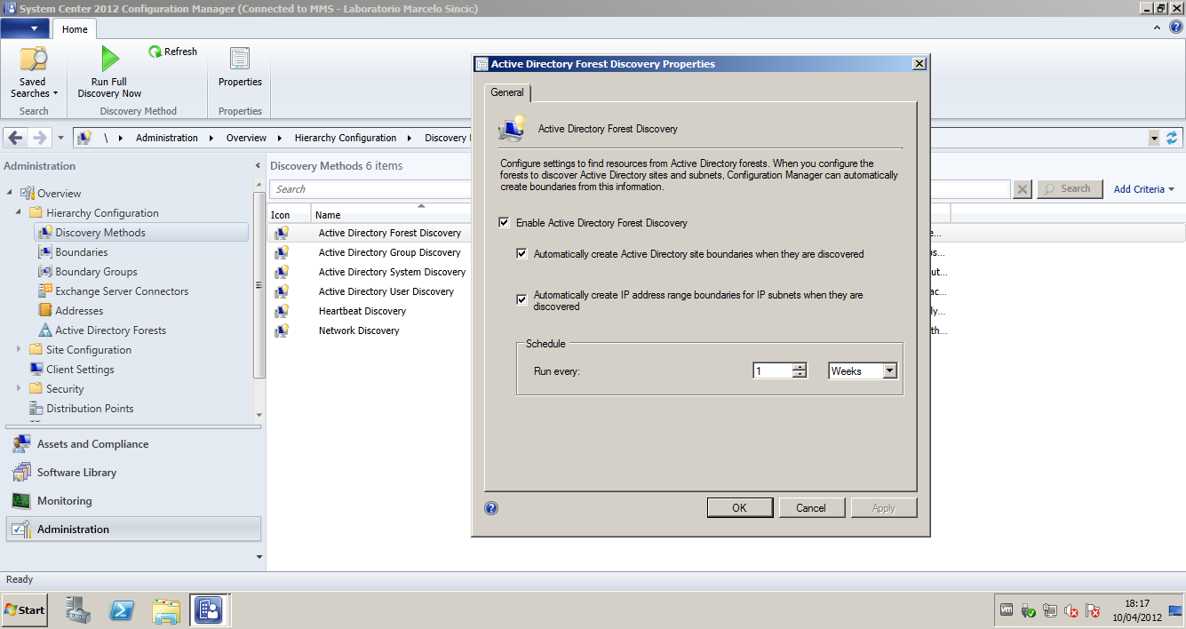Open the navigation history dropdown arrow

60,138
